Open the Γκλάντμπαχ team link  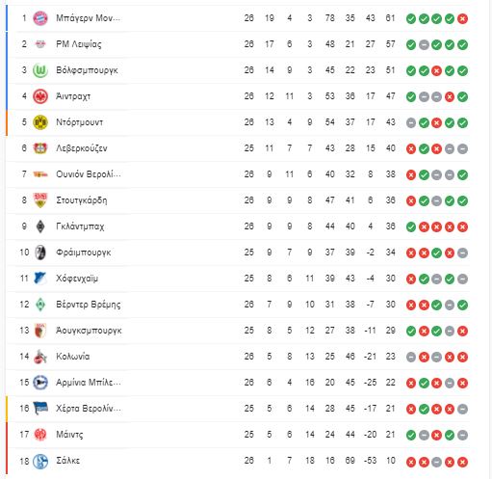point(80,226)
